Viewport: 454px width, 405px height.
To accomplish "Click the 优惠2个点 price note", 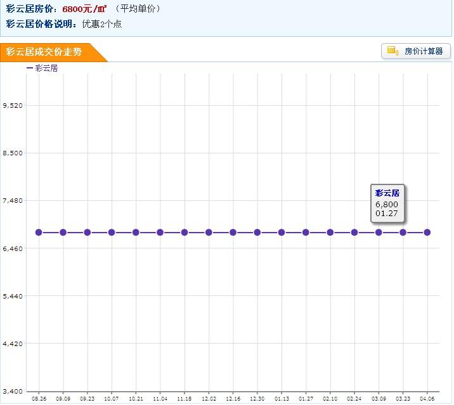I will (x=102, y=24).
